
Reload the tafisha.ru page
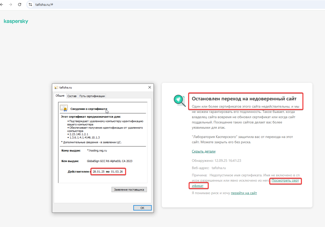coord(19,5)
